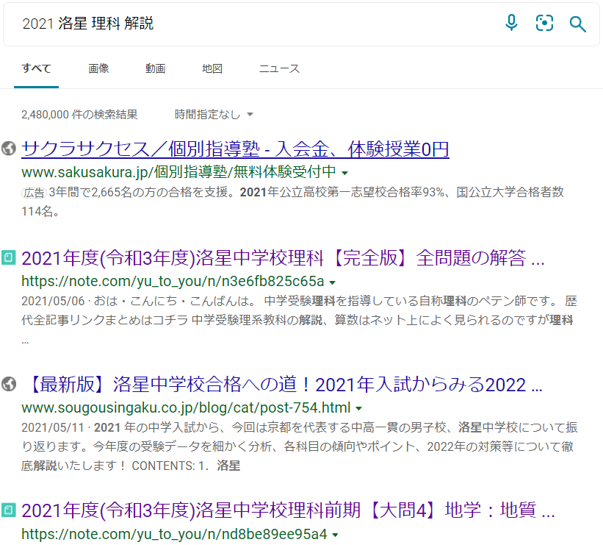Click the www.sakusakura.jp green URL
This screenshot has height=545, width=603.
click(x=178, y=172)
